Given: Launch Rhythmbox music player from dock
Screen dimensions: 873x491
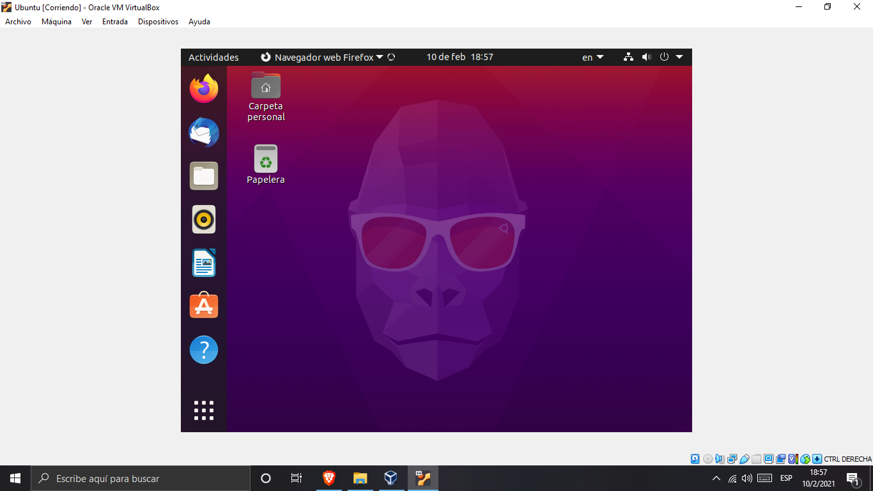Looking at the screenshot, I should 204,219.
